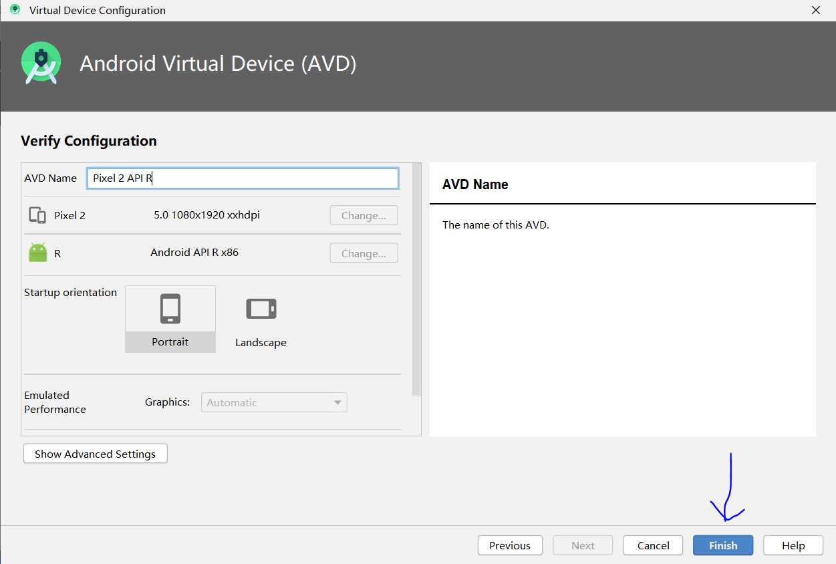Click the 'Startup orientation' label
The image size is (836, 564).
point(70,292)
